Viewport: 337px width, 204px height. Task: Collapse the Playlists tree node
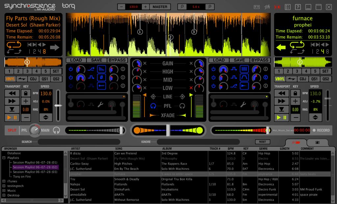[4, 158]
